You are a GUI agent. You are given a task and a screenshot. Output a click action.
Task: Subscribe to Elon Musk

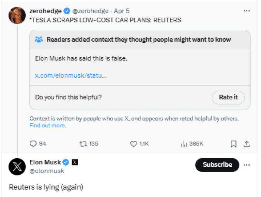click(x=217, y=165)
